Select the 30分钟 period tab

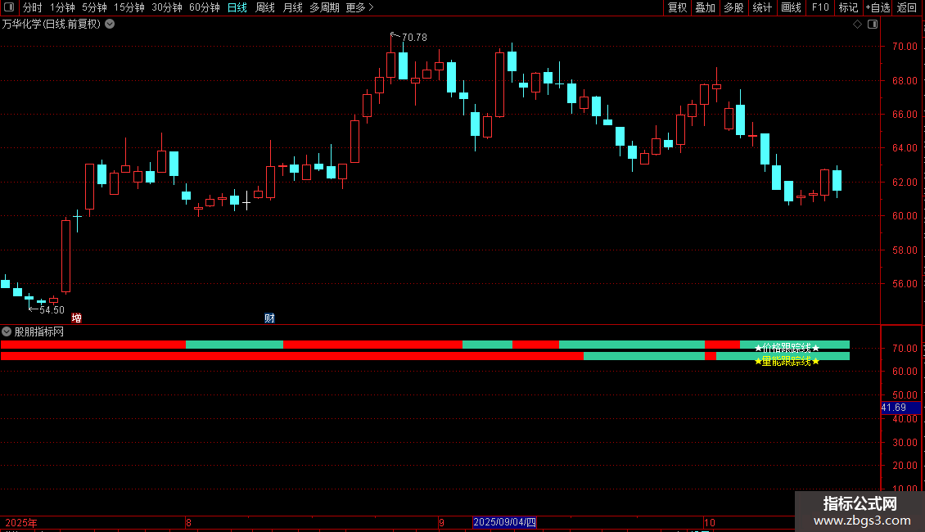pyautogui.click(x=167, y=7)
